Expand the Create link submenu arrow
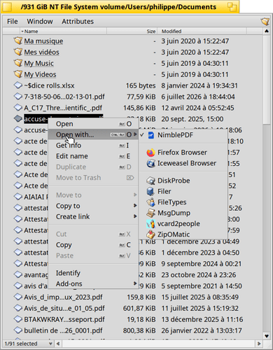273x350 pixels. point(135,216)
